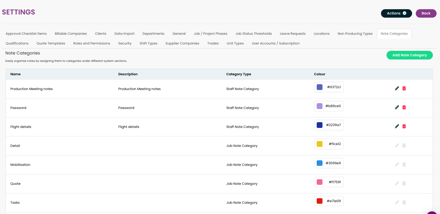
Task: Click the disabled trash icon for Detail
Action: [x=404, y=145]
